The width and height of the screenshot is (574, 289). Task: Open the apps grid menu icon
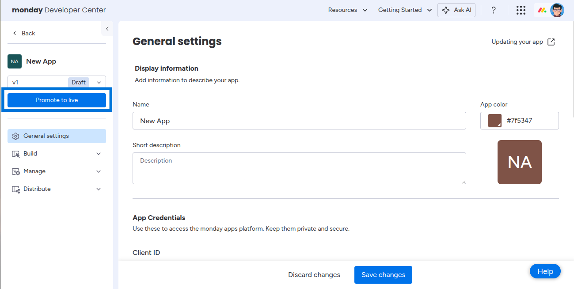521,10
